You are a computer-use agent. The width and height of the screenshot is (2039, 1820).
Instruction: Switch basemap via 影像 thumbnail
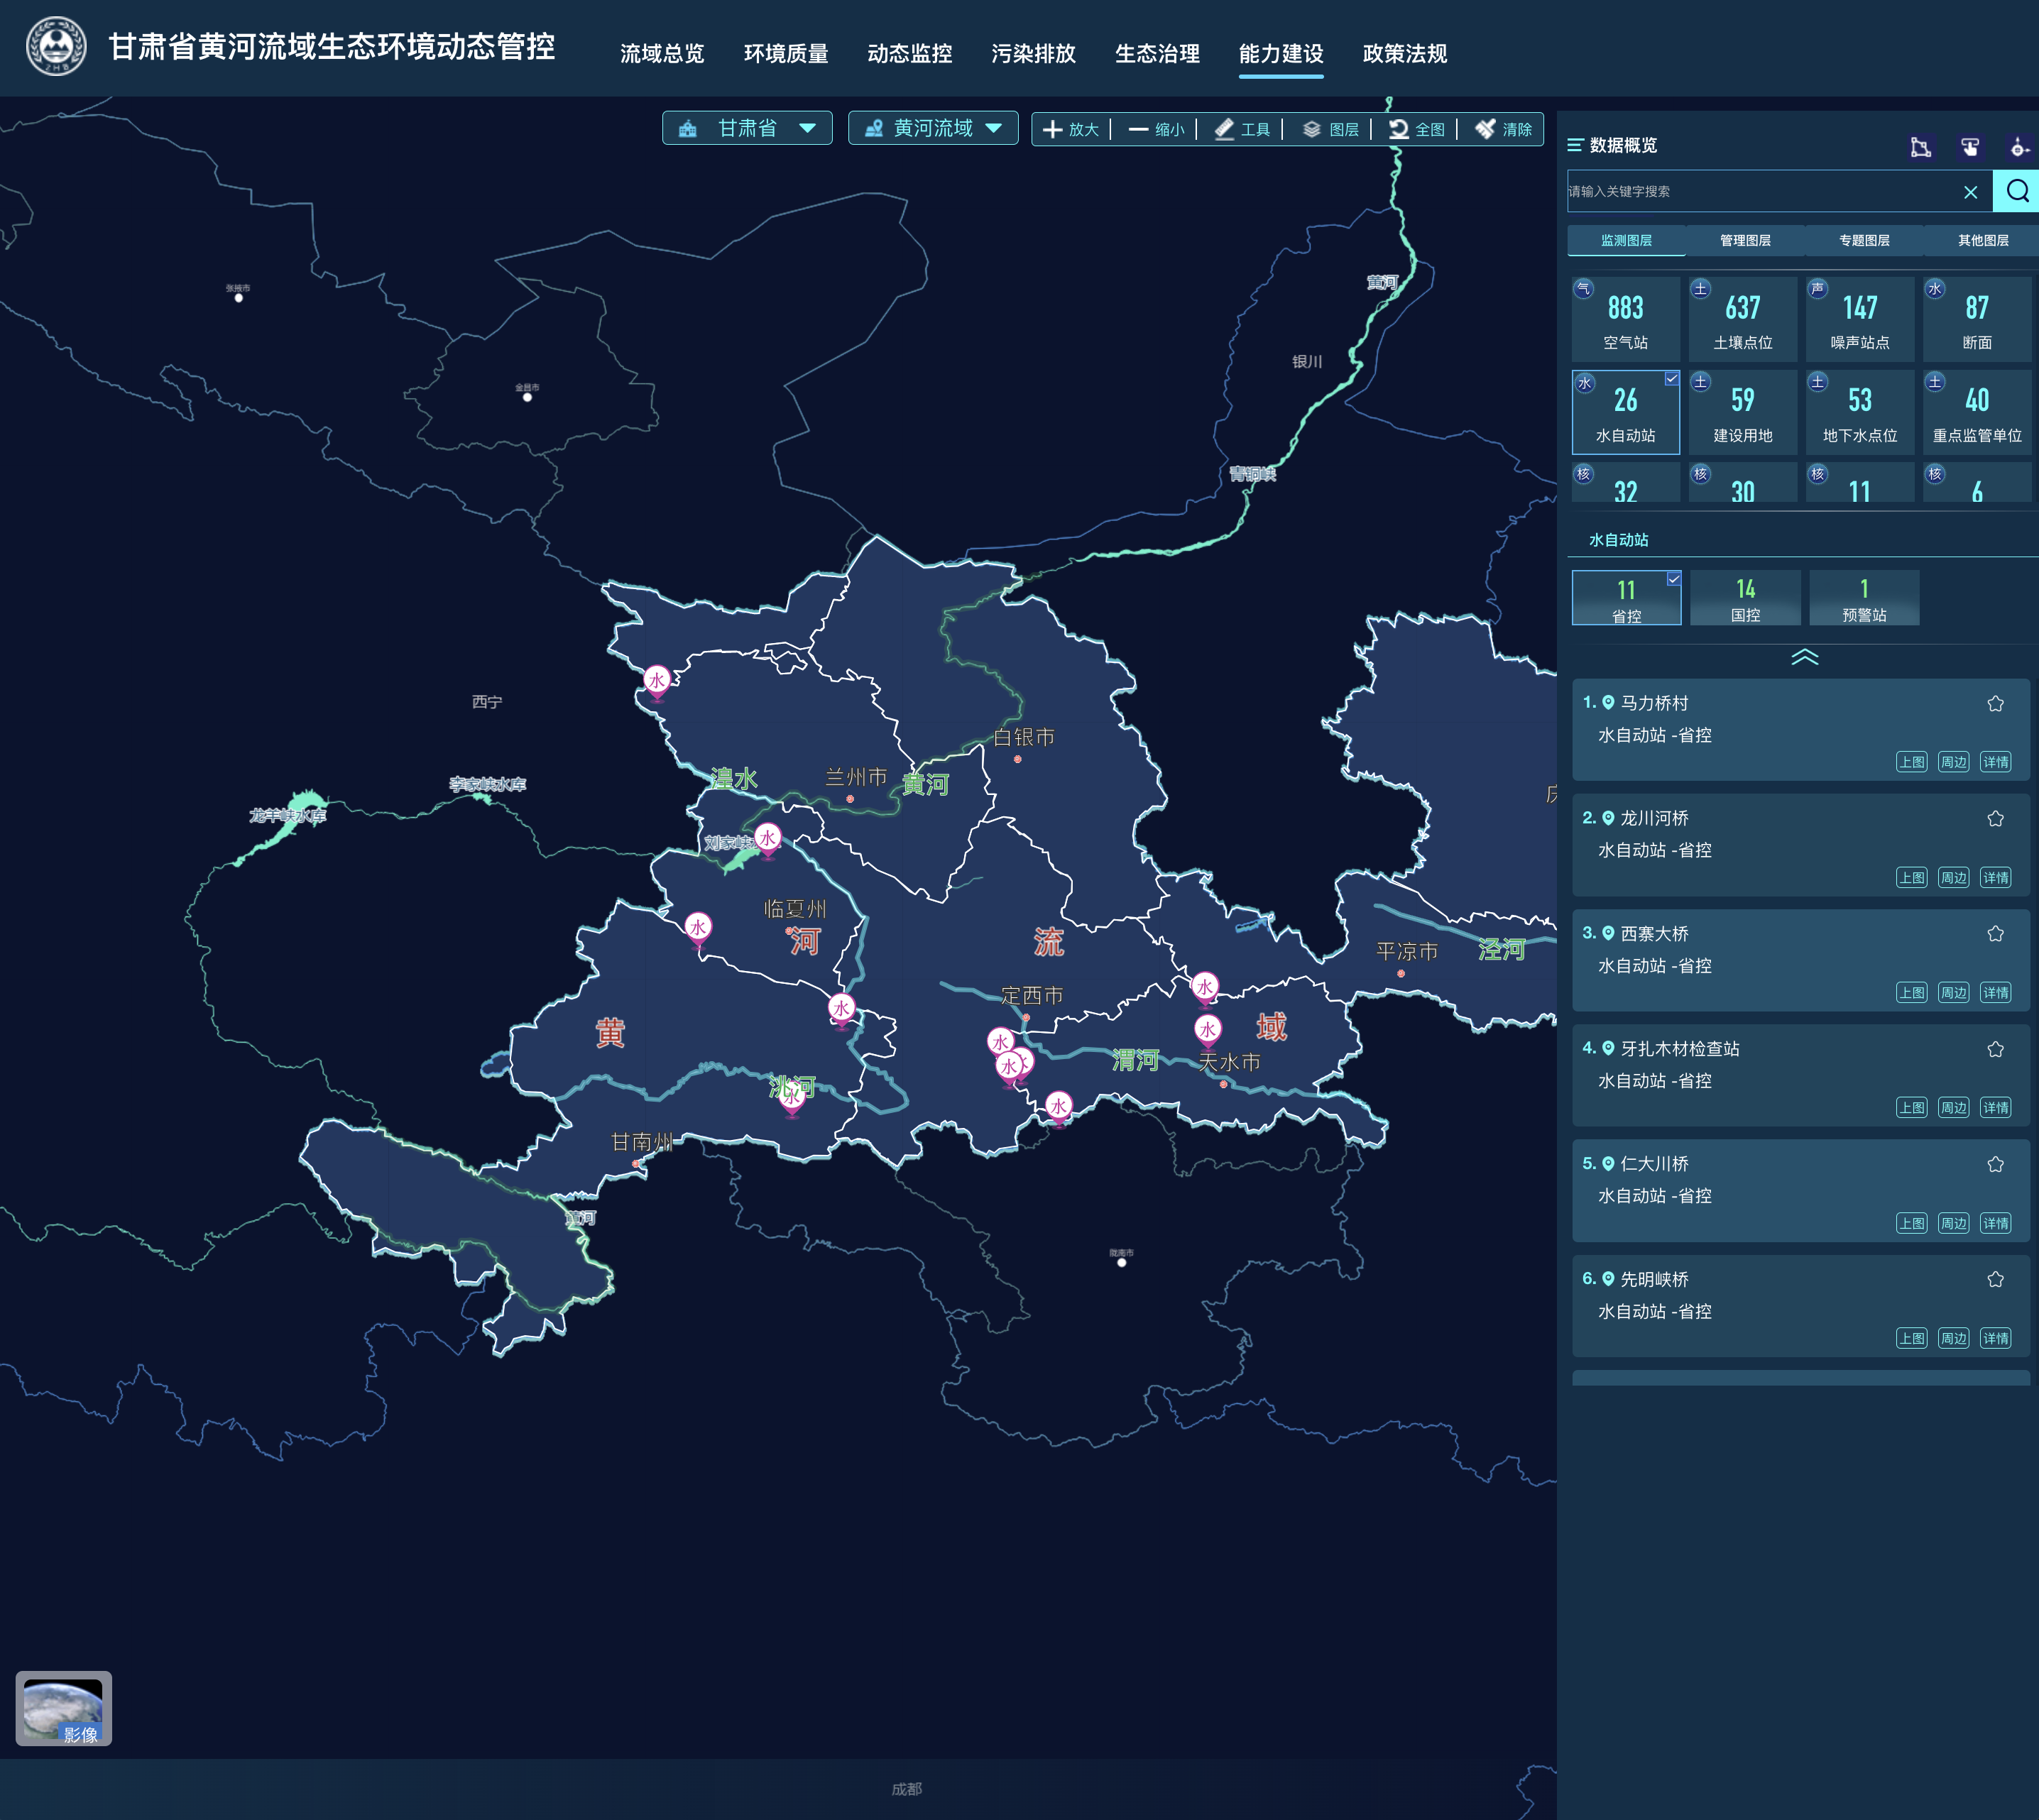click(x=63, y=1708)
